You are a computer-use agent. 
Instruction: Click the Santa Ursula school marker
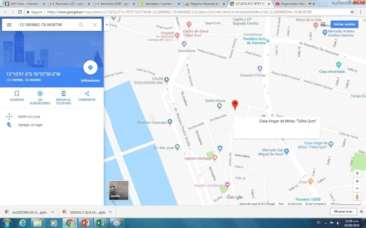219,106
